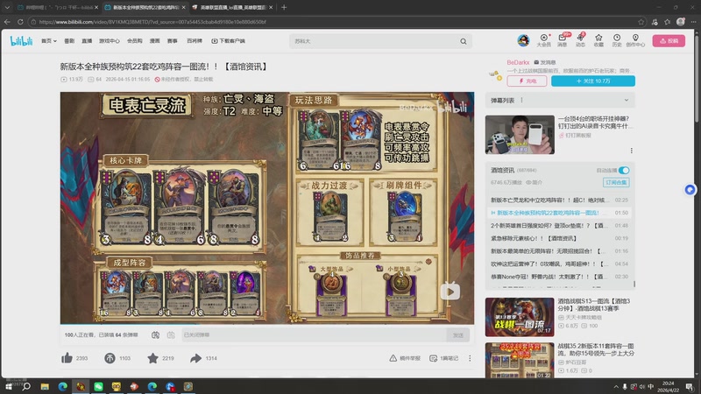The height and width of the screenshot is (394, 701).
Task: Open 会员购 in top navigation
Action: (135, 41)
